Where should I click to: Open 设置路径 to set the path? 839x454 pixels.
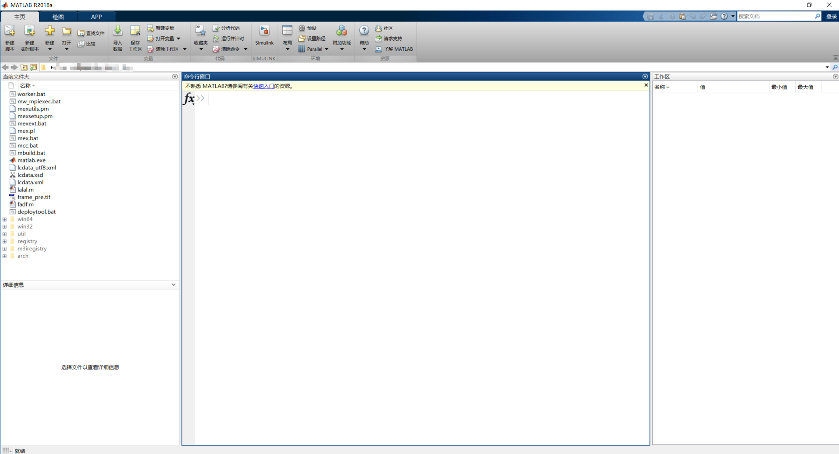click(x=312, y=39)
